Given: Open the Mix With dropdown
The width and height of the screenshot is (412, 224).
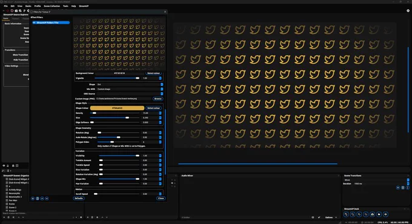Looking at the screenshot, I should tap(130, 89).
